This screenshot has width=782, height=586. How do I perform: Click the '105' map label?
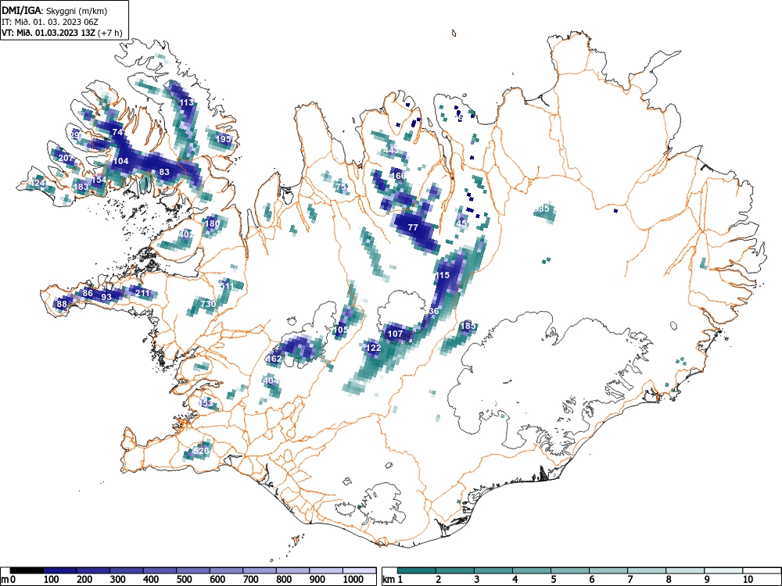coord(340,330)
